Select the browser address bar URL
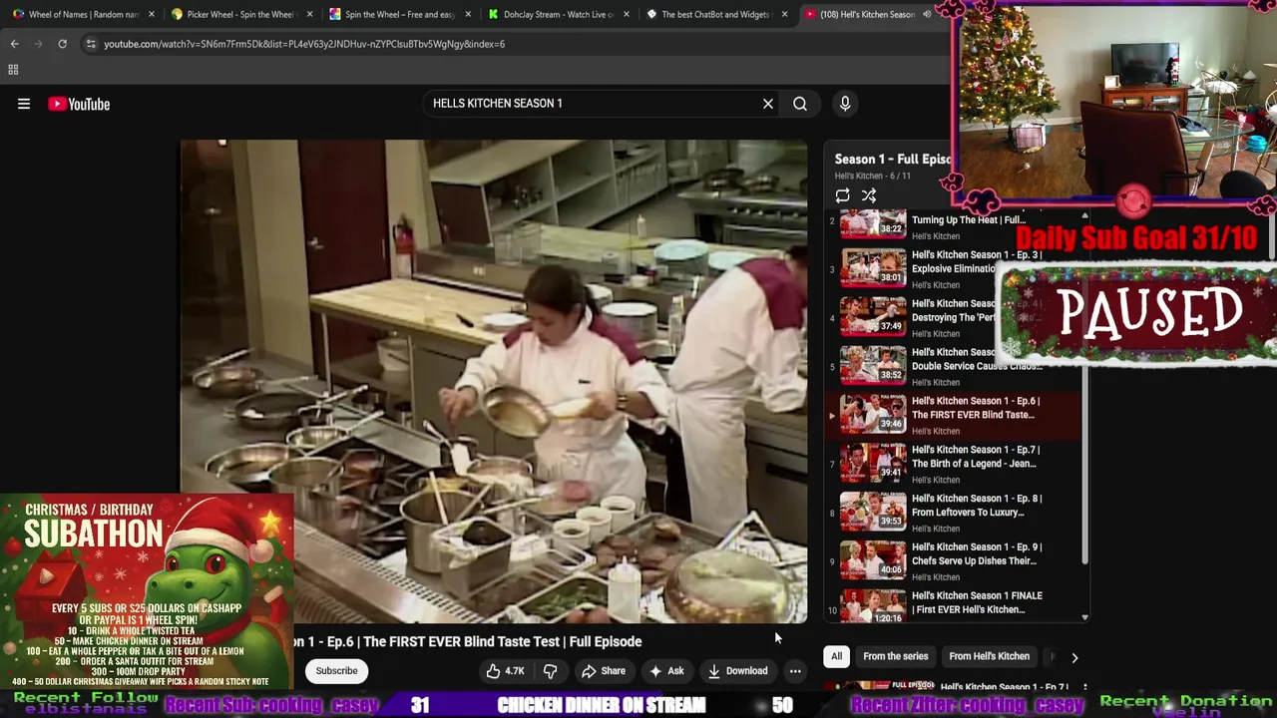 304,44
